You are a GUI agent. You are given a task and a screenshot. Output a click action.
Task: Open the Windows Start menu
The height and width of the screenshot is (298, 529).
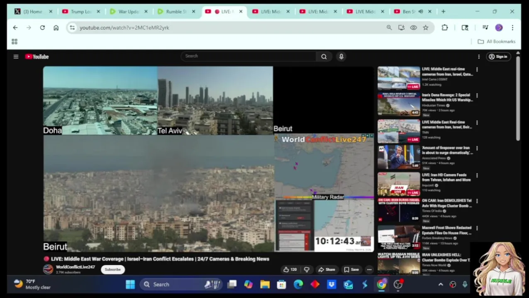tap(130, 284)
